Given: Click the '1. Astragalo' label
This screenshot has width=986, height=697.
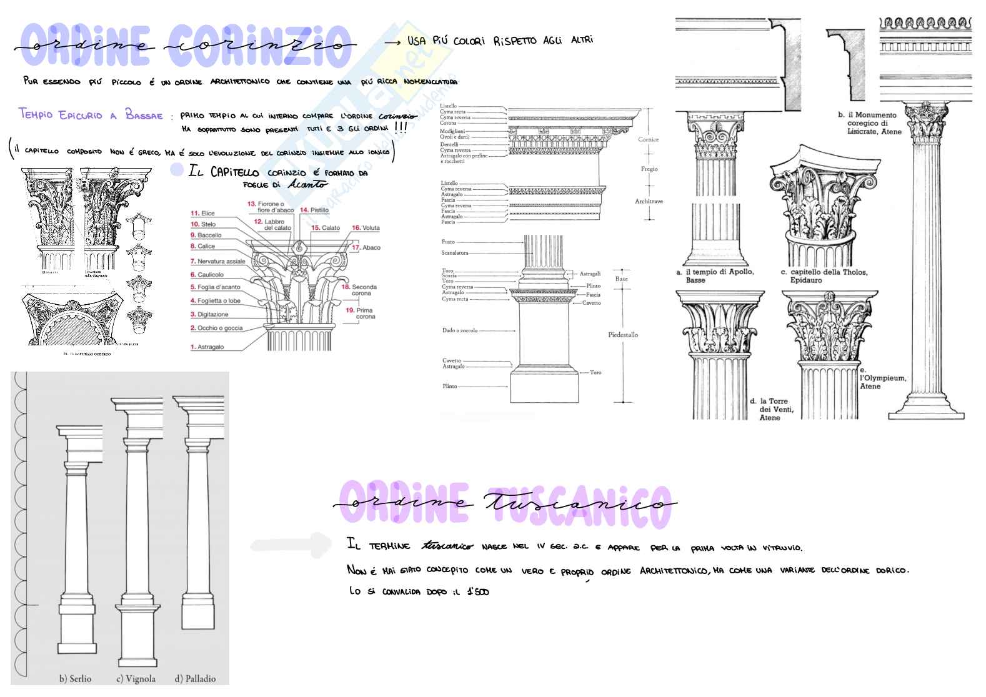Looking at the screenshot, I should (x=207, y=347).
